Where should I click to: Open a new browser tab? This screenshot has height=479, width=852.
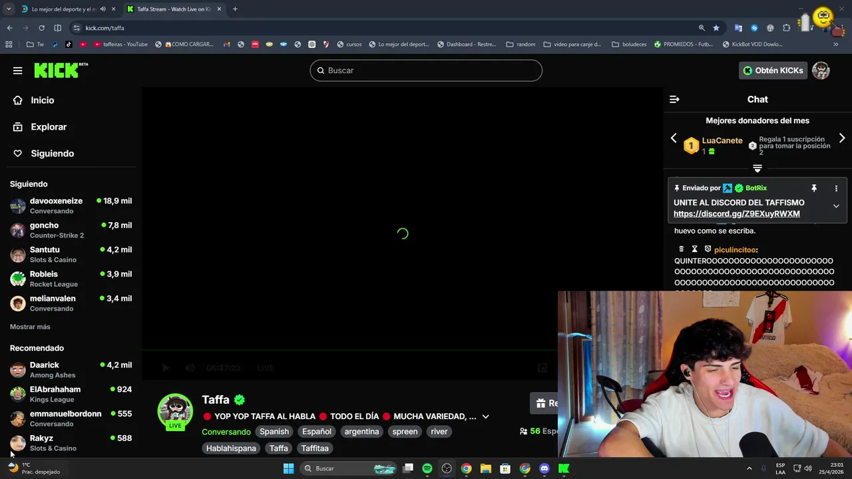tap(235, 9)
